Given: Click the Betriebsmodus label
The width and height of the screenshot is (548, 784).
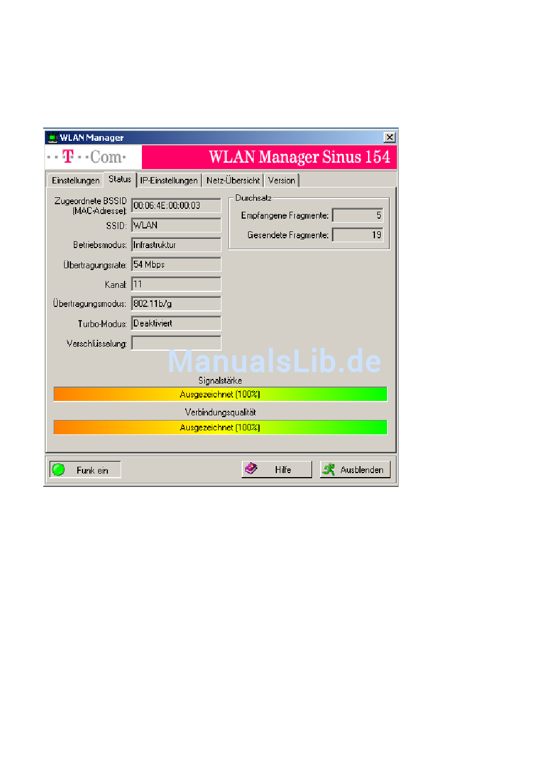Looking at the screenshot, I should coord(100,245).
